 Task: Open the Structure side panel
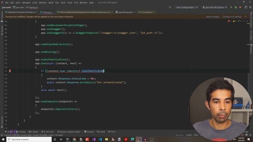(2, 30)
